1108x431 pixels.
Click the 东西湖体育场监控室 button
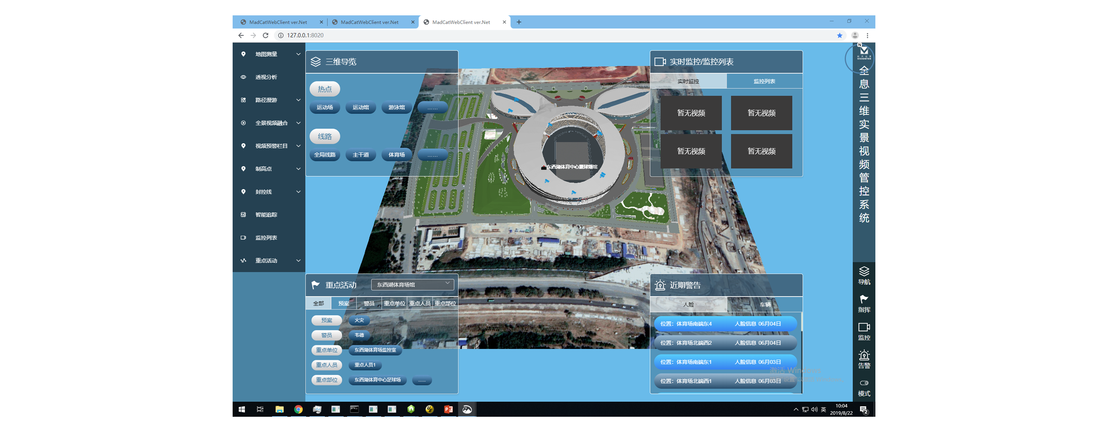coord(375,350)
